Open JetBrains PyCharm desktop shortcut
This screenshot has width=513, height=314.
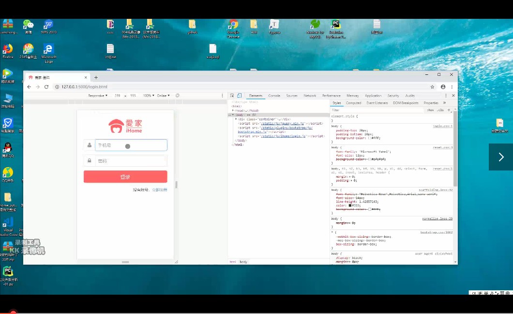pyautogui.click(x=336, y=29)
